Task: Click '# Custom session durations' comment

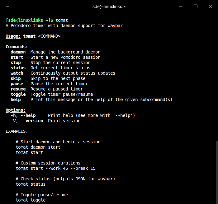Action: click(x=48, y=163)
